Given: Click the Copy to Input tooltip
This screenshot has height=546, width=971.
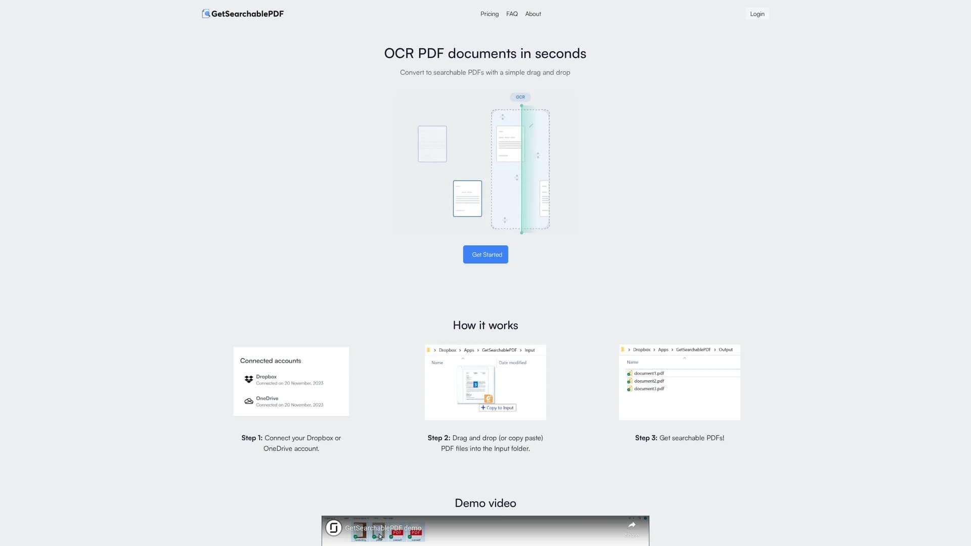Looking at the screenshot, I should tap(498, 407).
